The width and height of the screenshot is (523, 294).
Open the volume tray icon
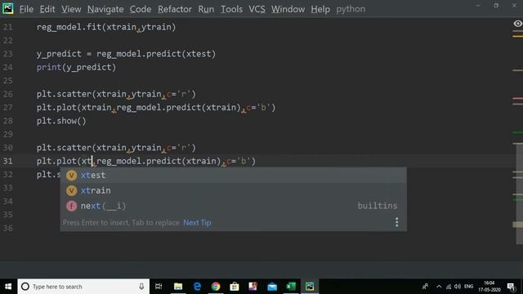click(x=458, y=287)
